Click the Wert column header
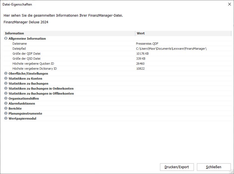The image size is (234, 174). (x=183, y=33)
